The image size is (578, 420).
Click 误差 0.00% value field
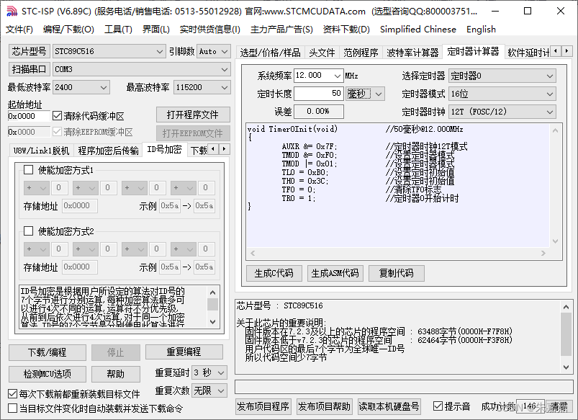[318, 111]
